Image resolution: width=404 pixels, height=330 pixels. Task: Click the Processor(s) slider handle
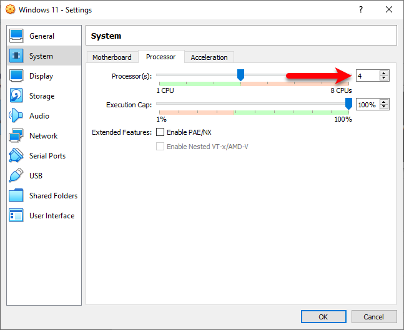click(x=240, y=75)
